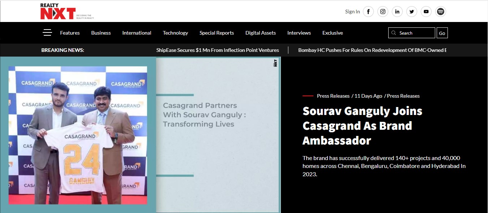Open Bombay HC redevelopment breaking news headline

point(372,50)
